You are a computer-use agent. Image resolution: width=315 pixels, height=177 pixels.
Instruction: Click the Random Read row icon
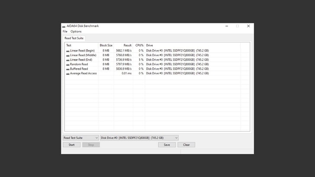[67, 64]
